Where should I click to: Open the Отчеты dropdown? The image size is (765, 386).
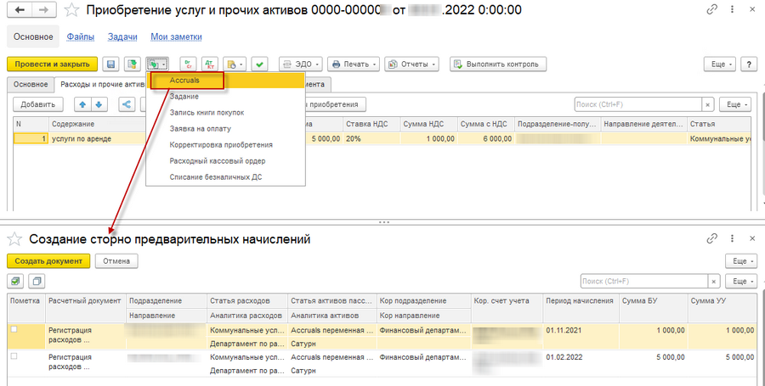pyautogui.click(x=411, y=64)
